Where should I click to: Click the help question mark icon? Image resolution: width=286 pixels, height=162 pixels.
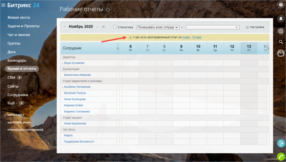281,5
